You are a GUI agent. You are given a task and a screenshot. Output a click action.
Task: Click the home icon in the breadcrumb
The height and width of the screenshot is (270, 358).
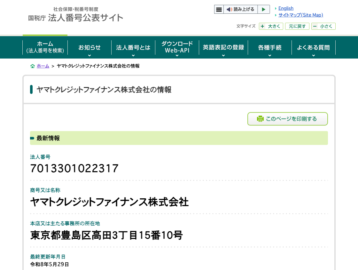point(32,66)
